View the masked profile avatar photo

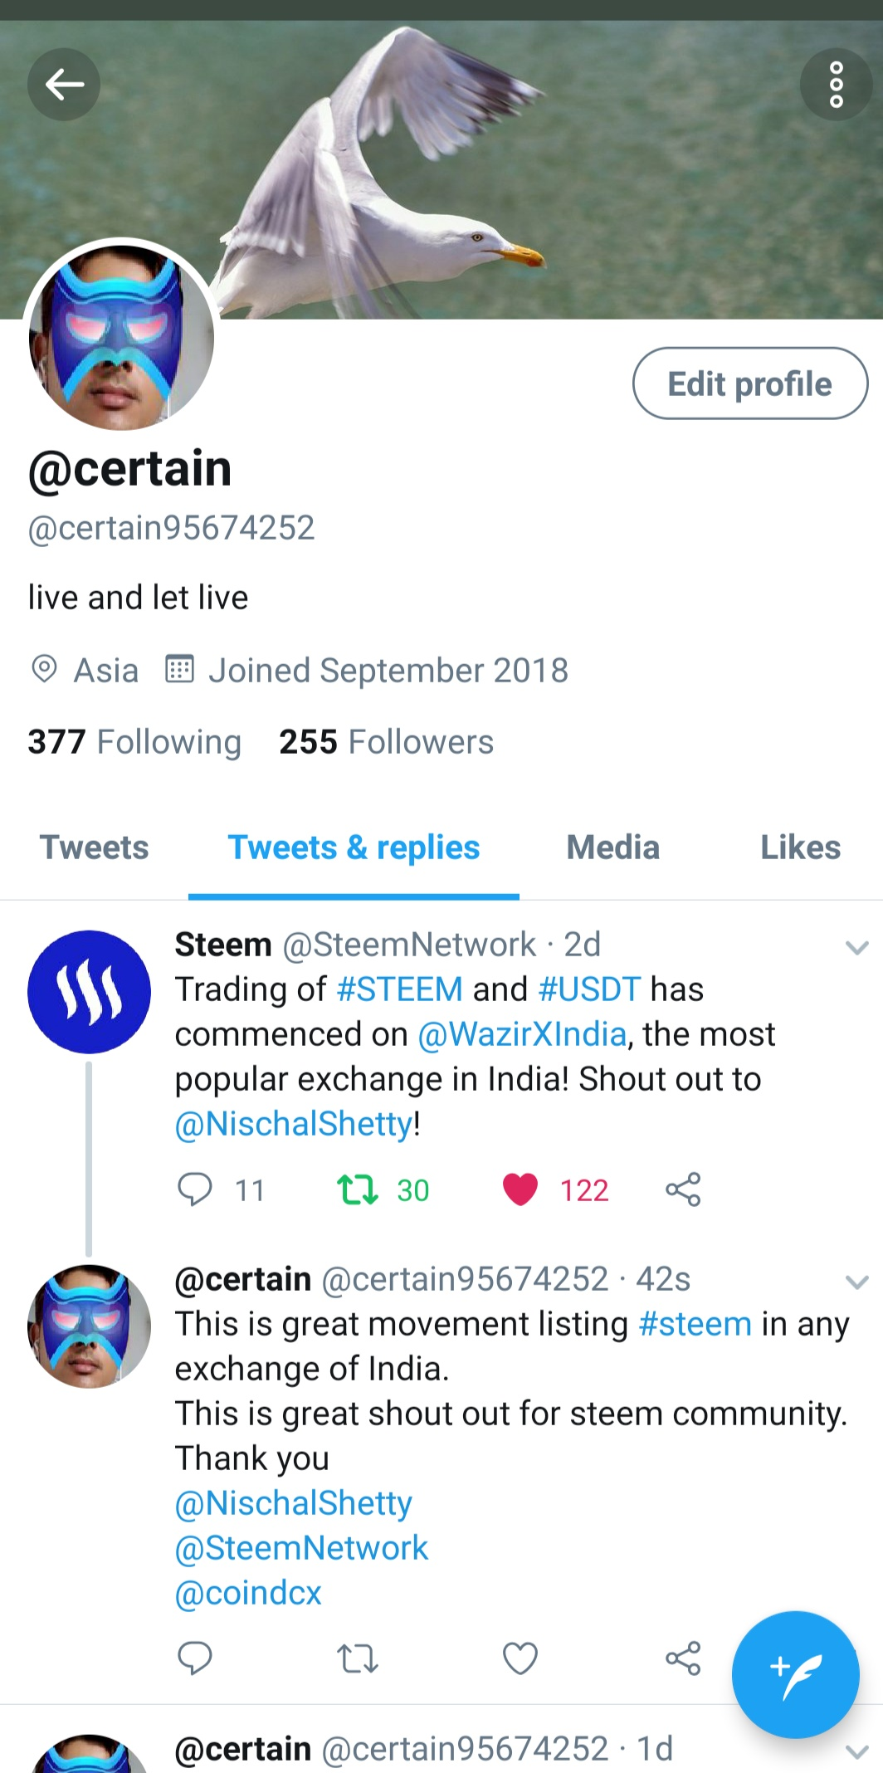pos(121,336)
